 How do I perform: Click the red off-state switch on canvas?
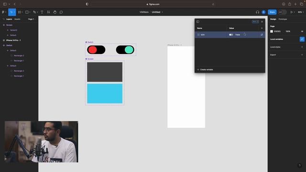click(96, 50)
